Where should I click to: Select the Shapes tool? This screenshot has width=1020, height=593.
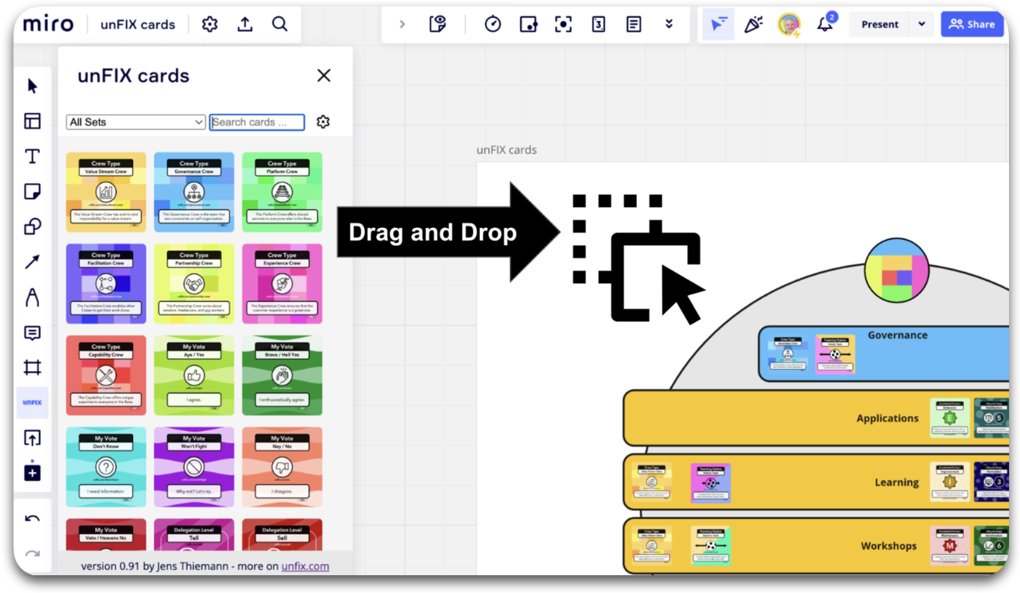click(32, 226)
